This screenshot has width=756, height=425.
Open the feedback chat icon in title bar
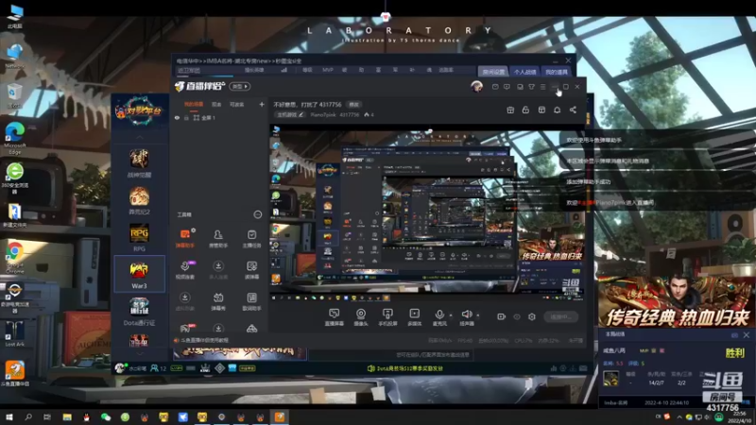pyautogui.click(x=507, y=87)
